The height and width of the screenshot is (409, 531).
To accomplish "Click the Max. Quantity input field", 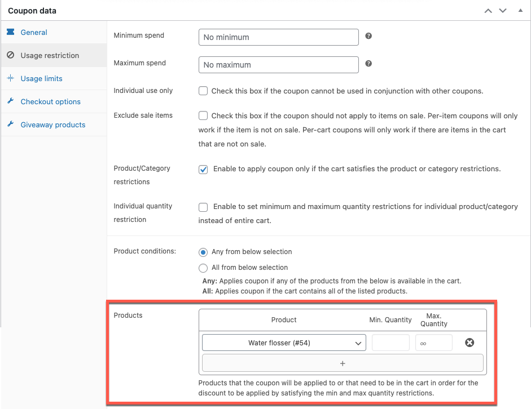I will coord(434,343).
